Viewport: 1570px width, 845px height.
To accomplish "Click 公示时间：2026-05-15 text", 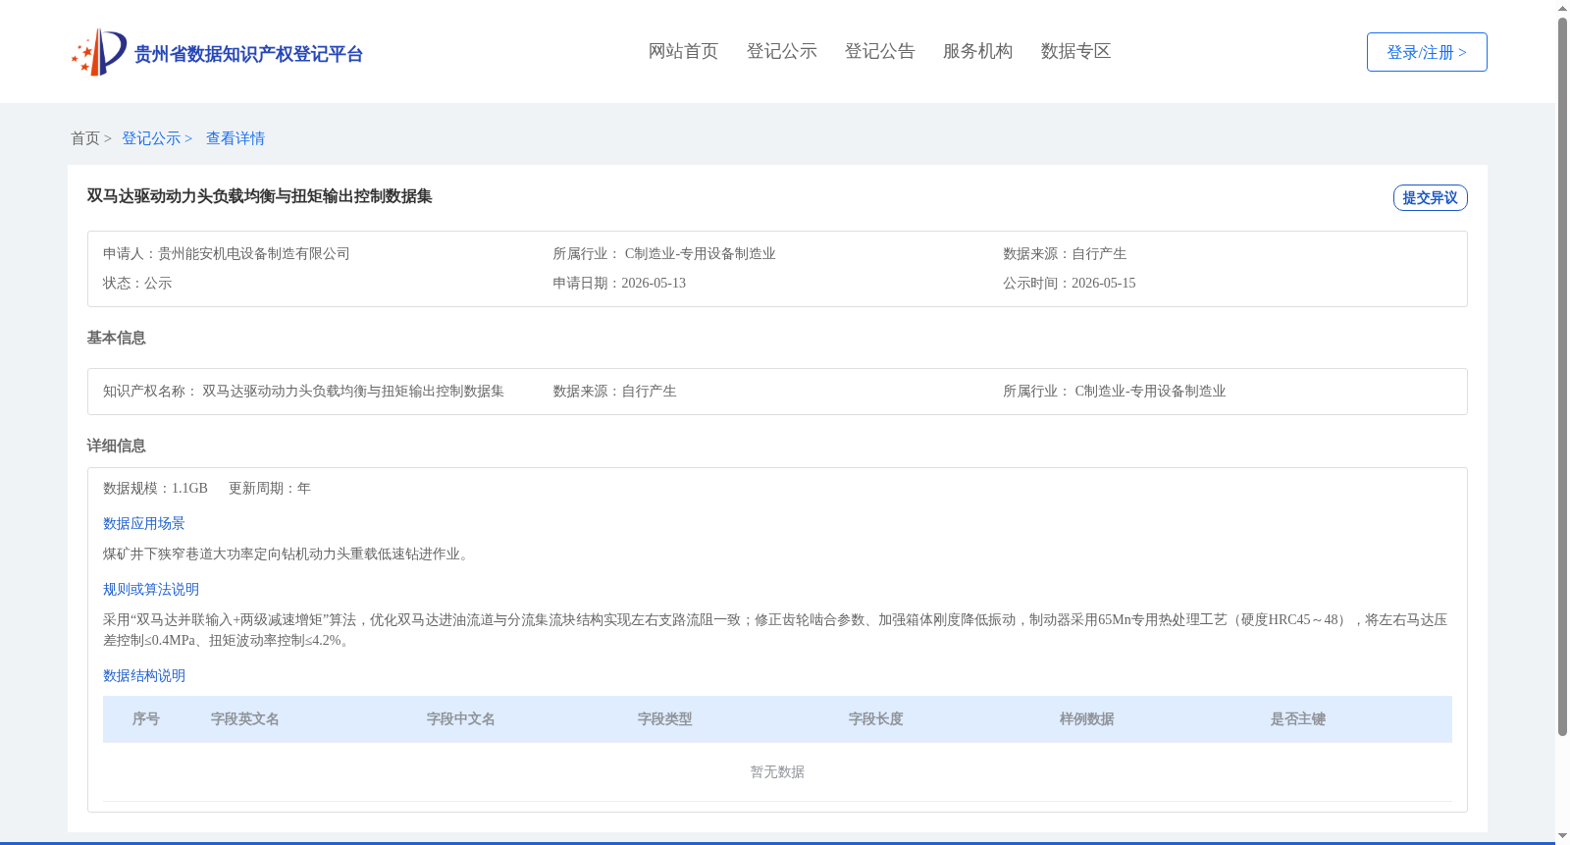I will pyautogui.click(x=1070, y=283).
